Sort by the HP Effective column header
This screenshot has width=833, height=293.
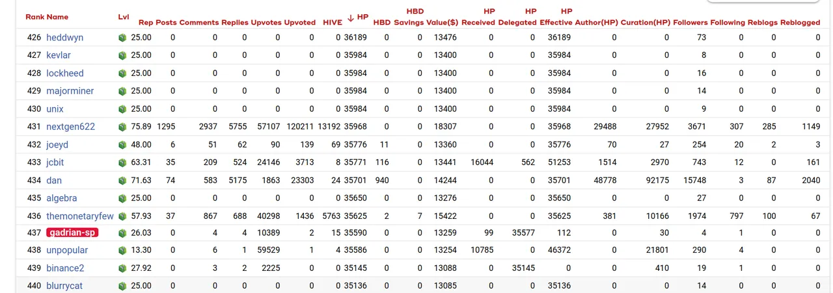(556, 17)
